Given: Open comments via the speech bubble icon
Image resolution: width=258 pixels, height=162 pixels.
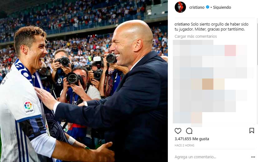Looking at the screenshot, I should point(189,131).
